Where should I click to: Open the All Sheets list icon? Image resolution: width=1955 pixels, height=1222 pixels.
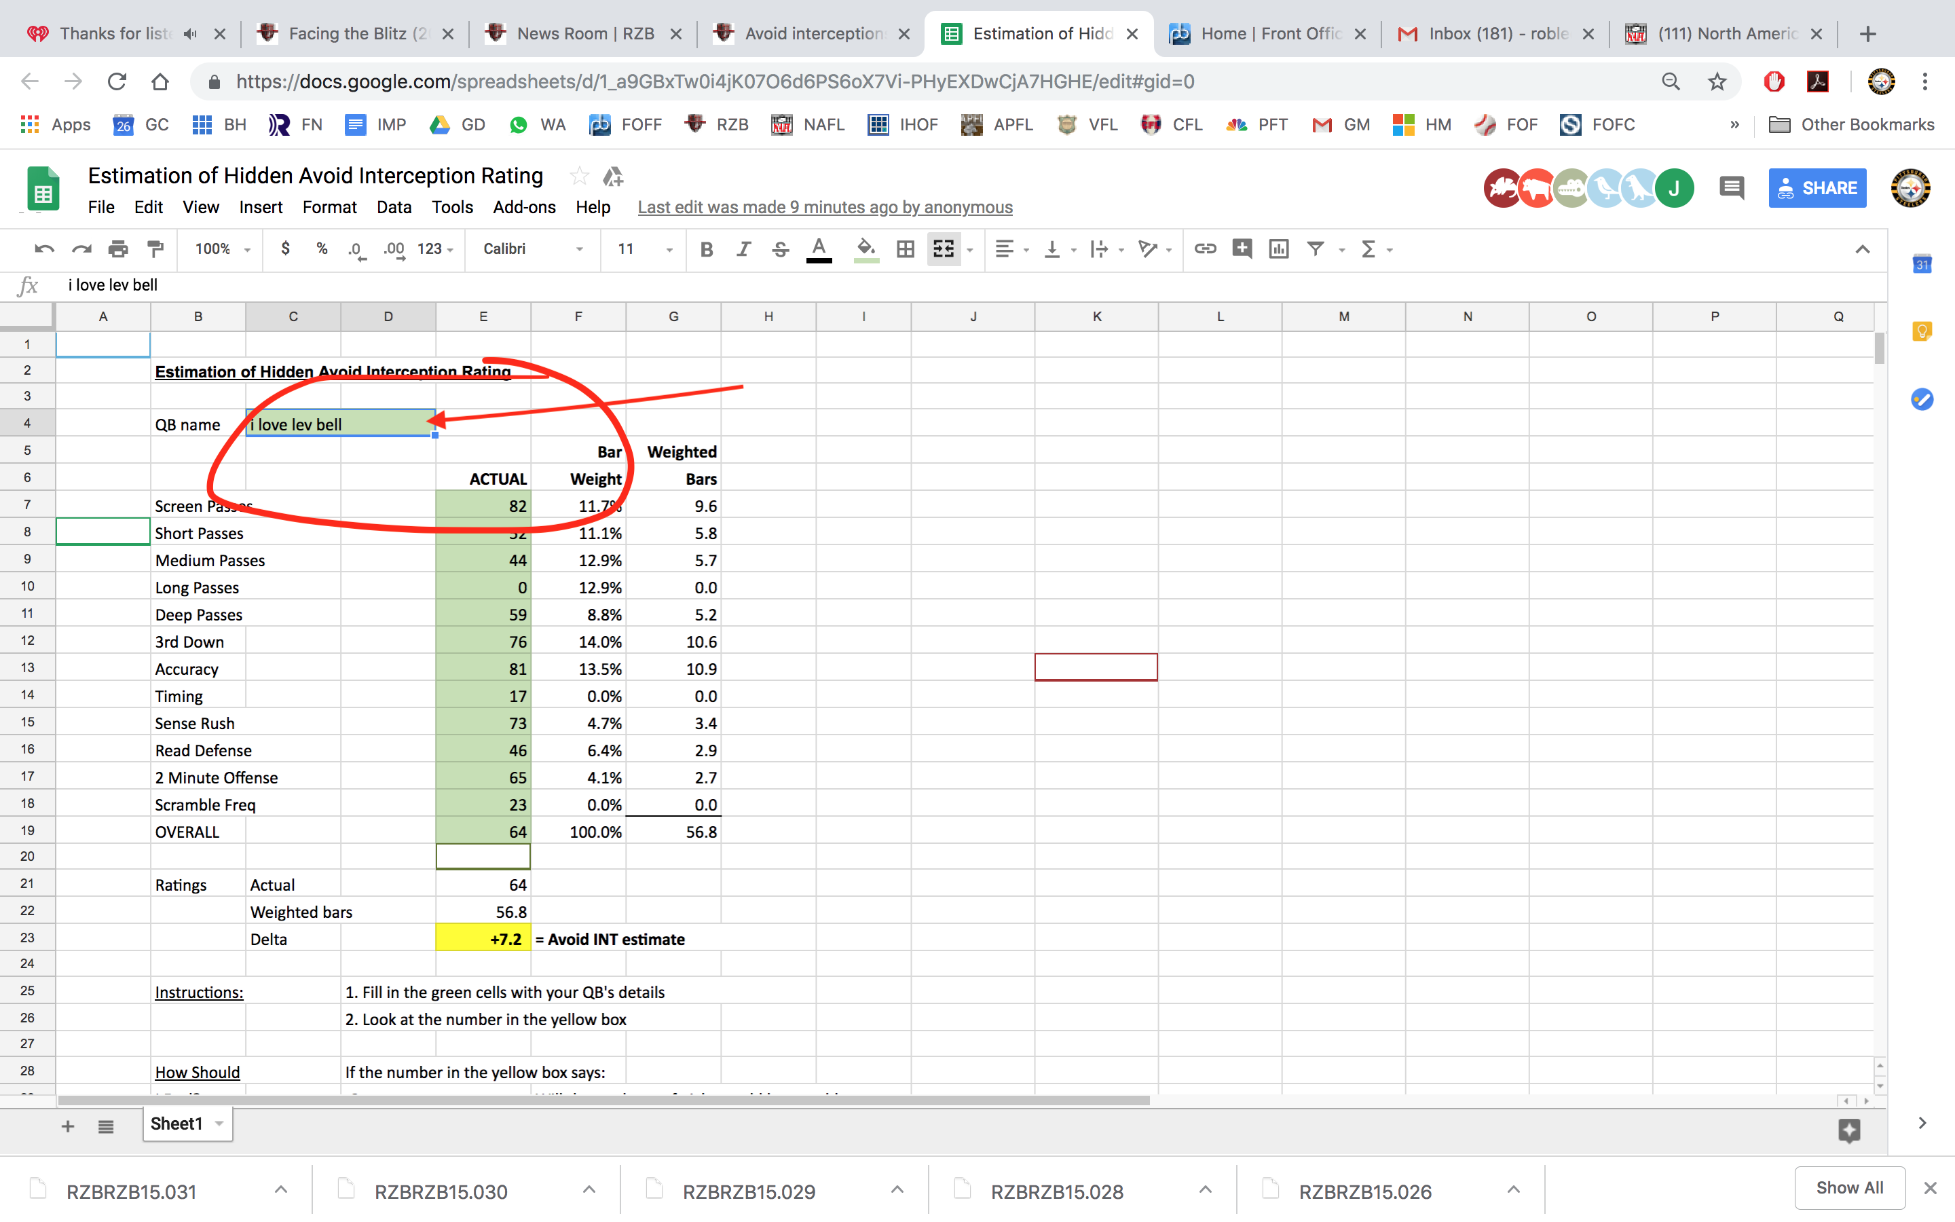click(x=106, y=1126)
